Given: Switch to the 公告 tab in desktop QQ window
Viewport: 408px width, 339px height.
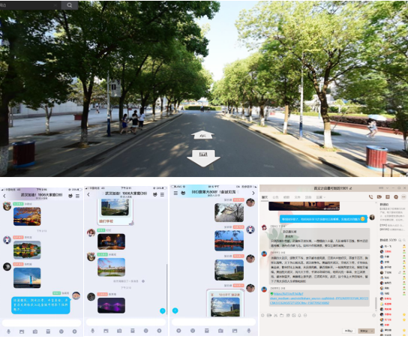Looking at the screenshot, I should (275, 197).
